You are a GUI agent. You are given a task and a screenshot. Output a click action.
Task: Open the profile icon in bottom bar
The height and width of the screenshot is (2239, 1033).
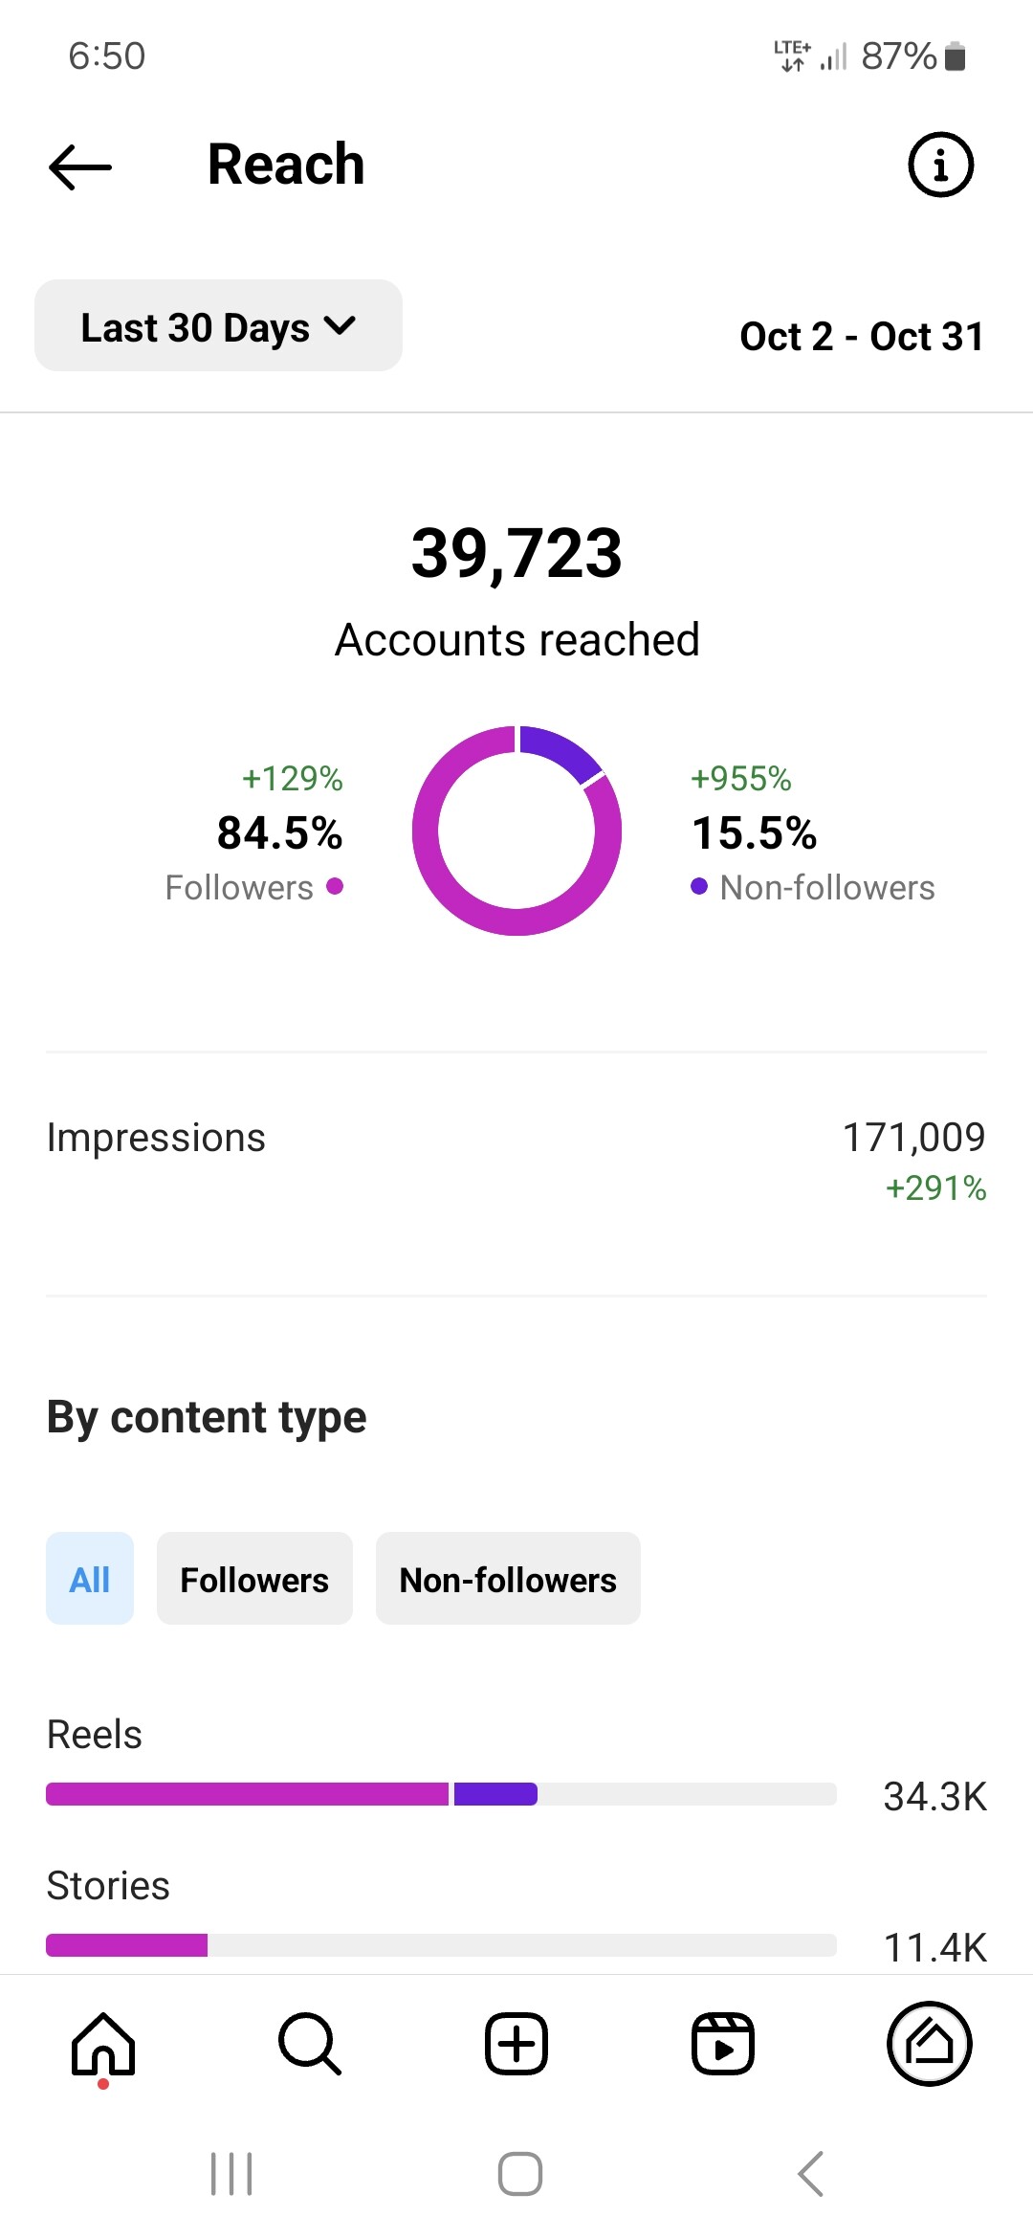coord(930,2044)
